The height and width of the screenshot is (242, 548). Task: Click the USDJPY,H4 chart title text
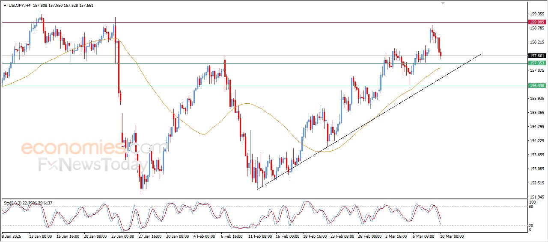tap(20, 6)
